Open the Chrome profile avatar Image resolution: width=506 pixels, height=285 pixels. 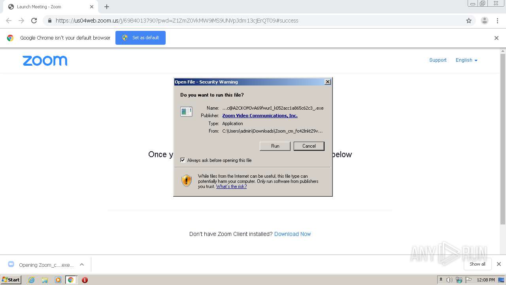tap(484, 21)
